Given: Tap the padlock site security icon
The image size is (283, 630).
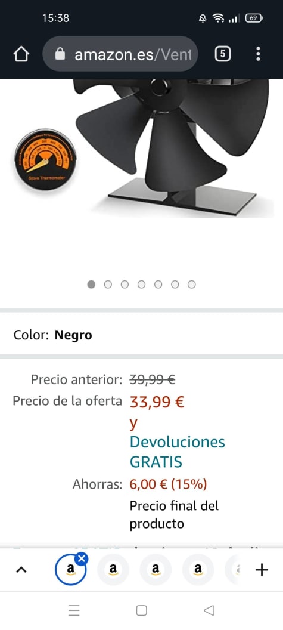Looking at the screenshot, I should [60, 54].
